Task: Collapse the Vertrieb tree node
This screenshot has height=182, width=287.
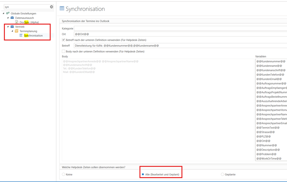Action: coord(8,26)
